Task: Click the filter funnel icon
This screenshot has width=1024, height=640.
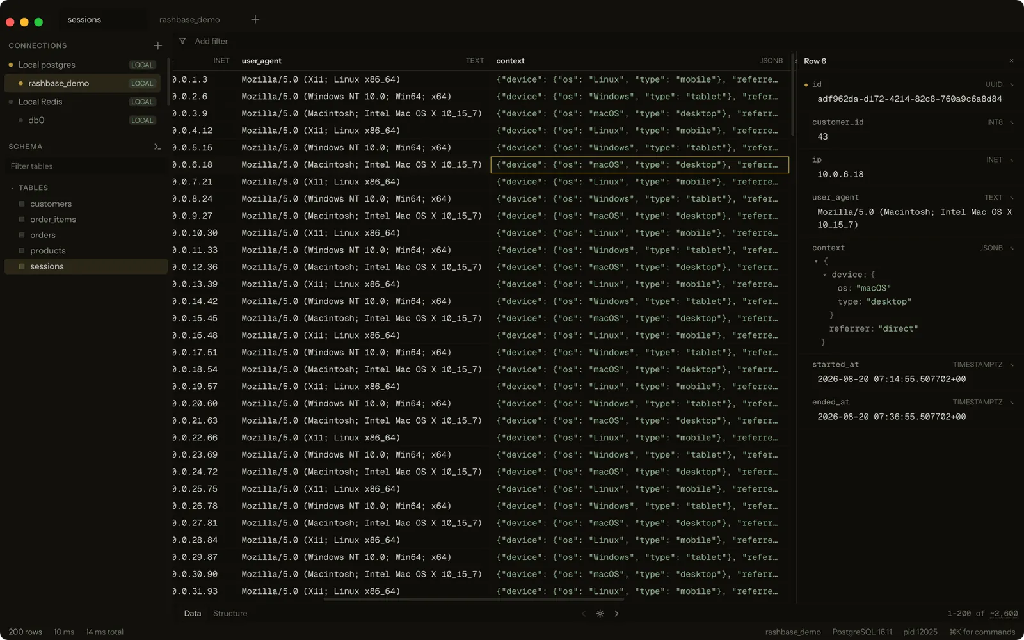Action: click(182, 41)
